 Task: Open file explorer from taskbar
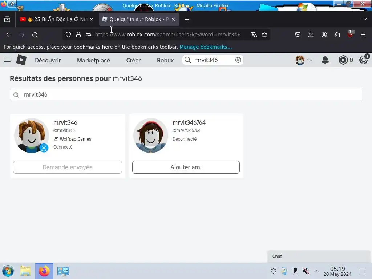[x=25, y=271]
